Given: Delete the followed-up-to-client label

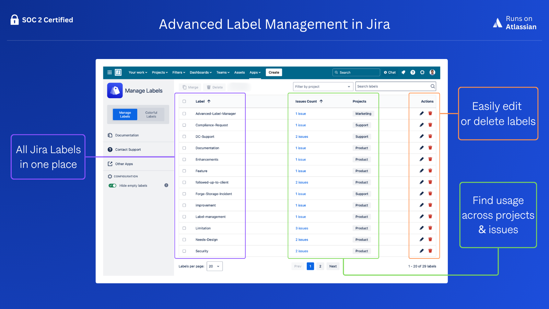Looking at the screenshot, I should click(430, 182).
